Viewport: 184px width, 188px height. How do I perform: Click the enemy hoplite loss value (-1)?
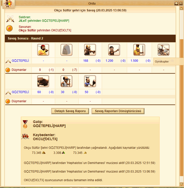51,70
